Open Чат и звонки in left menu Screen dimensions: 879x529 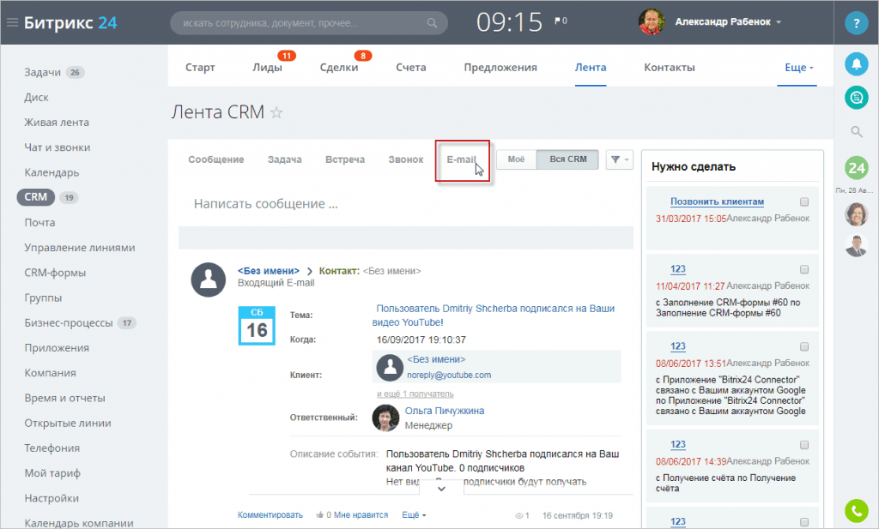click(58, 147)
